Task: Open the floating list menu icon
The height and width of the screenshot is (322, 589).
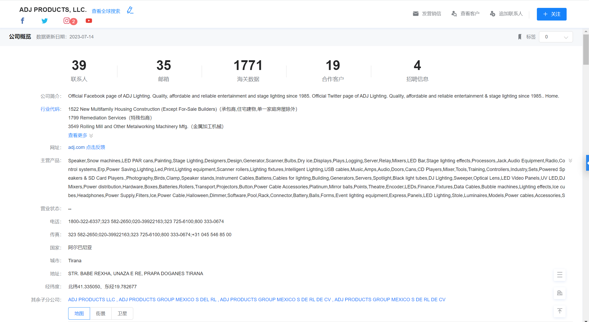Action: [x=560, y=275]
